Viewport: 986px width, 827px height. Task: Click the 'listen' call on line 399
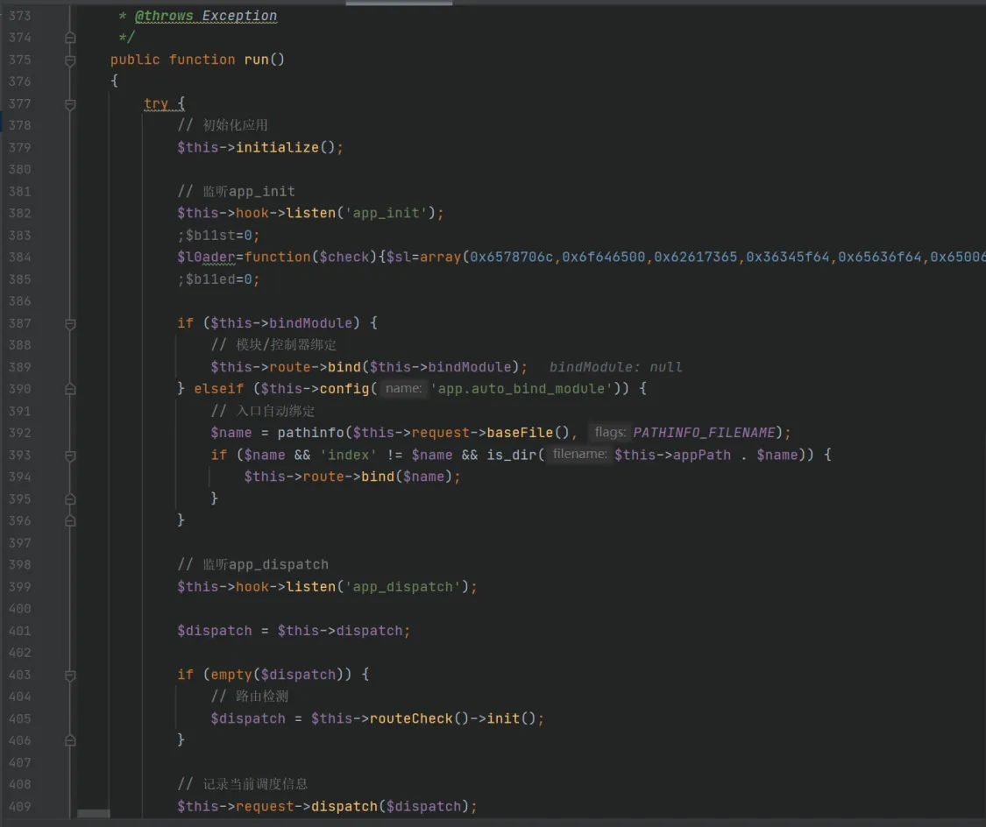point(310,587)
